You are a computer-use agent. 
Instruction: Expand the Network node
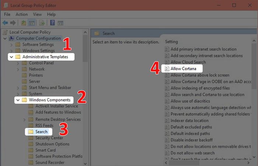point(18,69)
